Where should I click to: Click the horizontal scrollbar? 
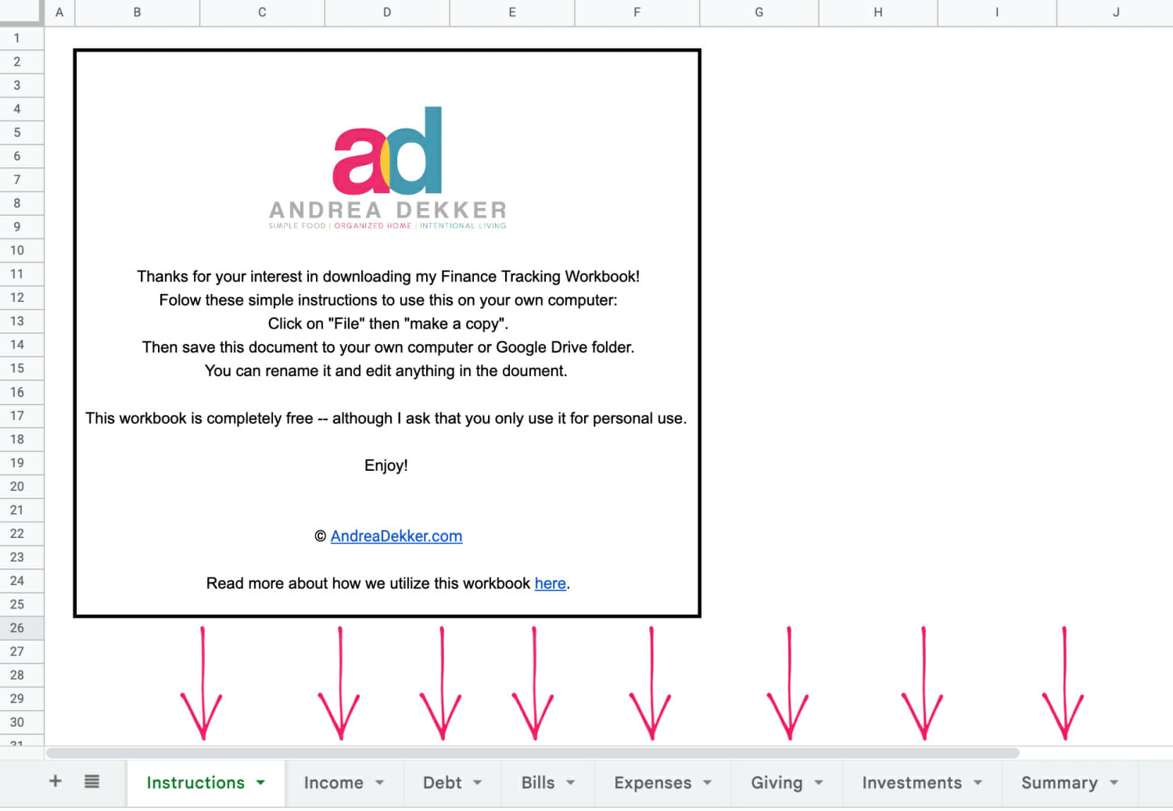533,752
